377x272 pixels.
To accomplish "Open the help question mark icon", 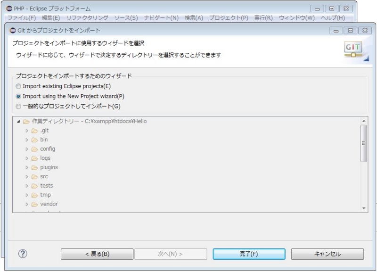I will tap(23, 254).
